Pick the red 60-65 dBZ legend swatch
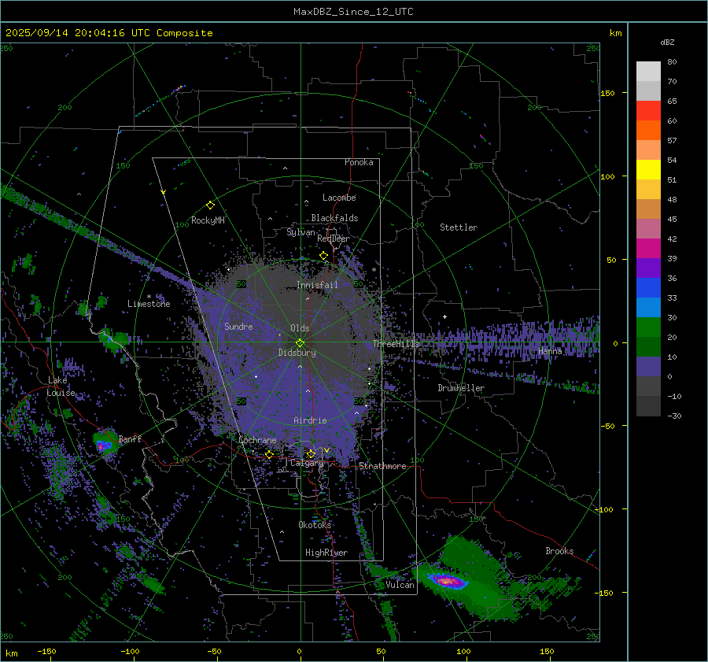The image size is (708, 662). point(648,111)
